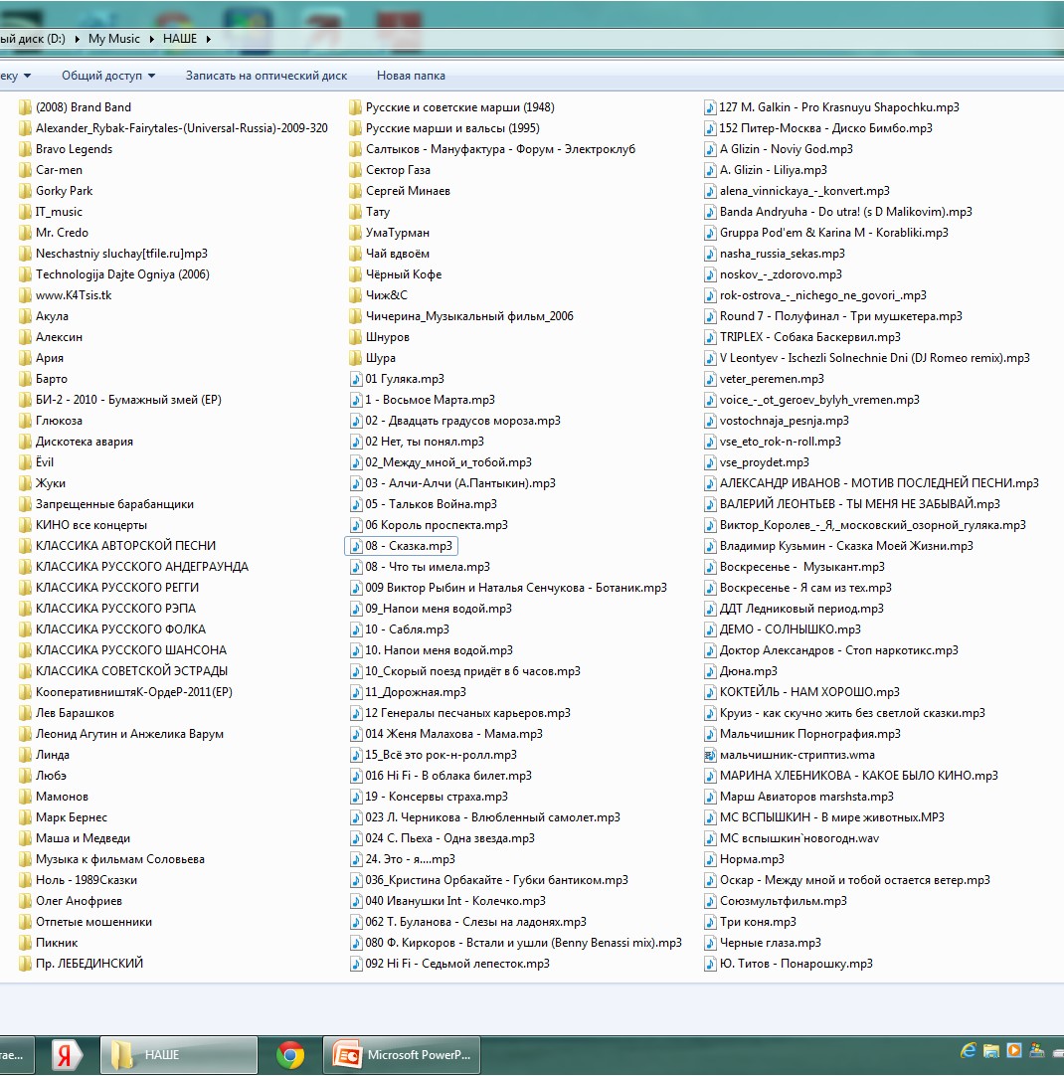Select file 02 Нет, ты понял.mp3
The width and height of the screenshot is (1064, 1076).
tap(417, 442)
